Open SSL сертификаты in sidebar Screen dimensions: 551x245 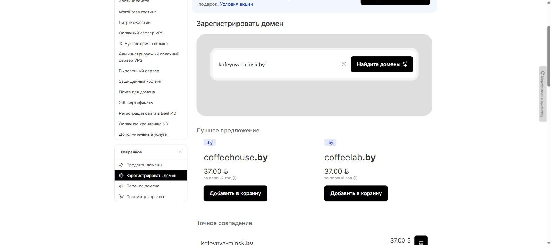136,102
